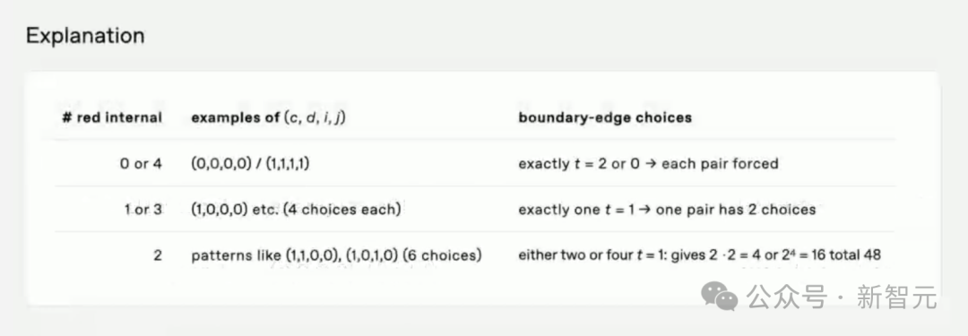968x336 pixels.
Task: Click 'exactly t = 2 or 0' cell
Action: coord(648,164)
